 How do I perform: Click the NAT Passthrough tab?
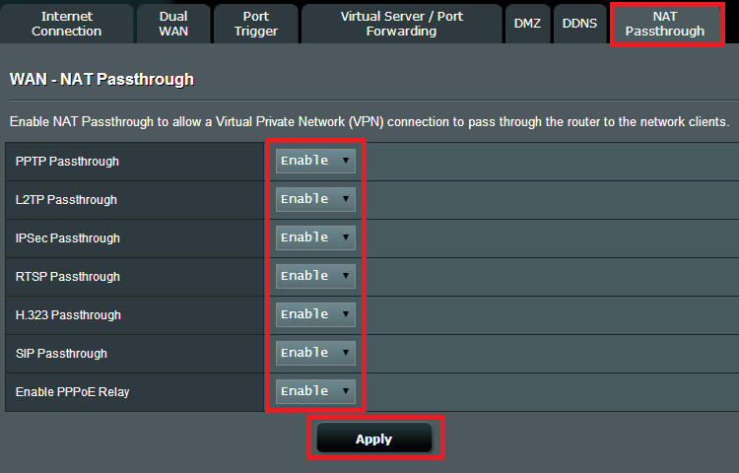pyautogui.click(x=664, y=24)
